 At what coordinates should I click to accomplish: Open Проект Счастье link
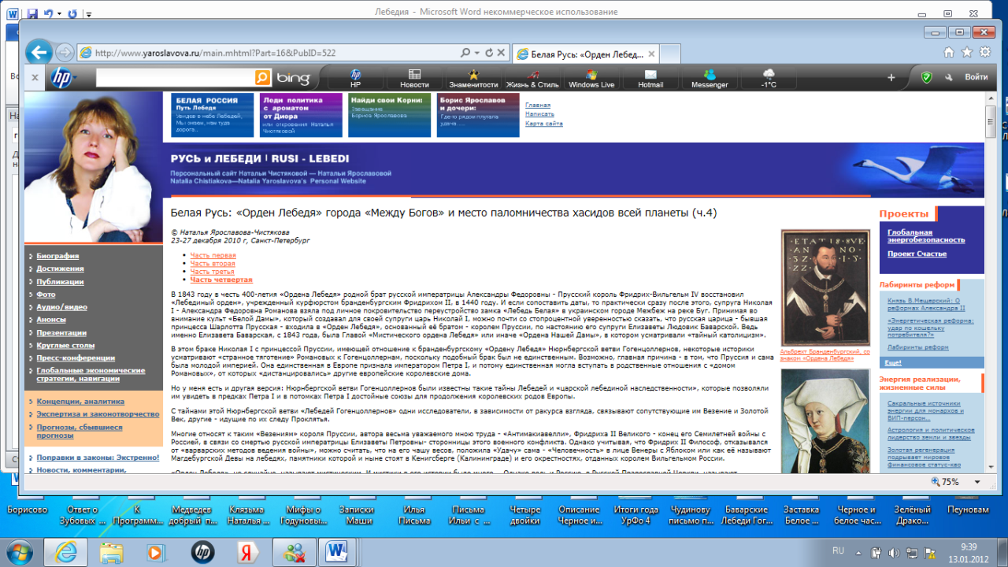(917, 254)
